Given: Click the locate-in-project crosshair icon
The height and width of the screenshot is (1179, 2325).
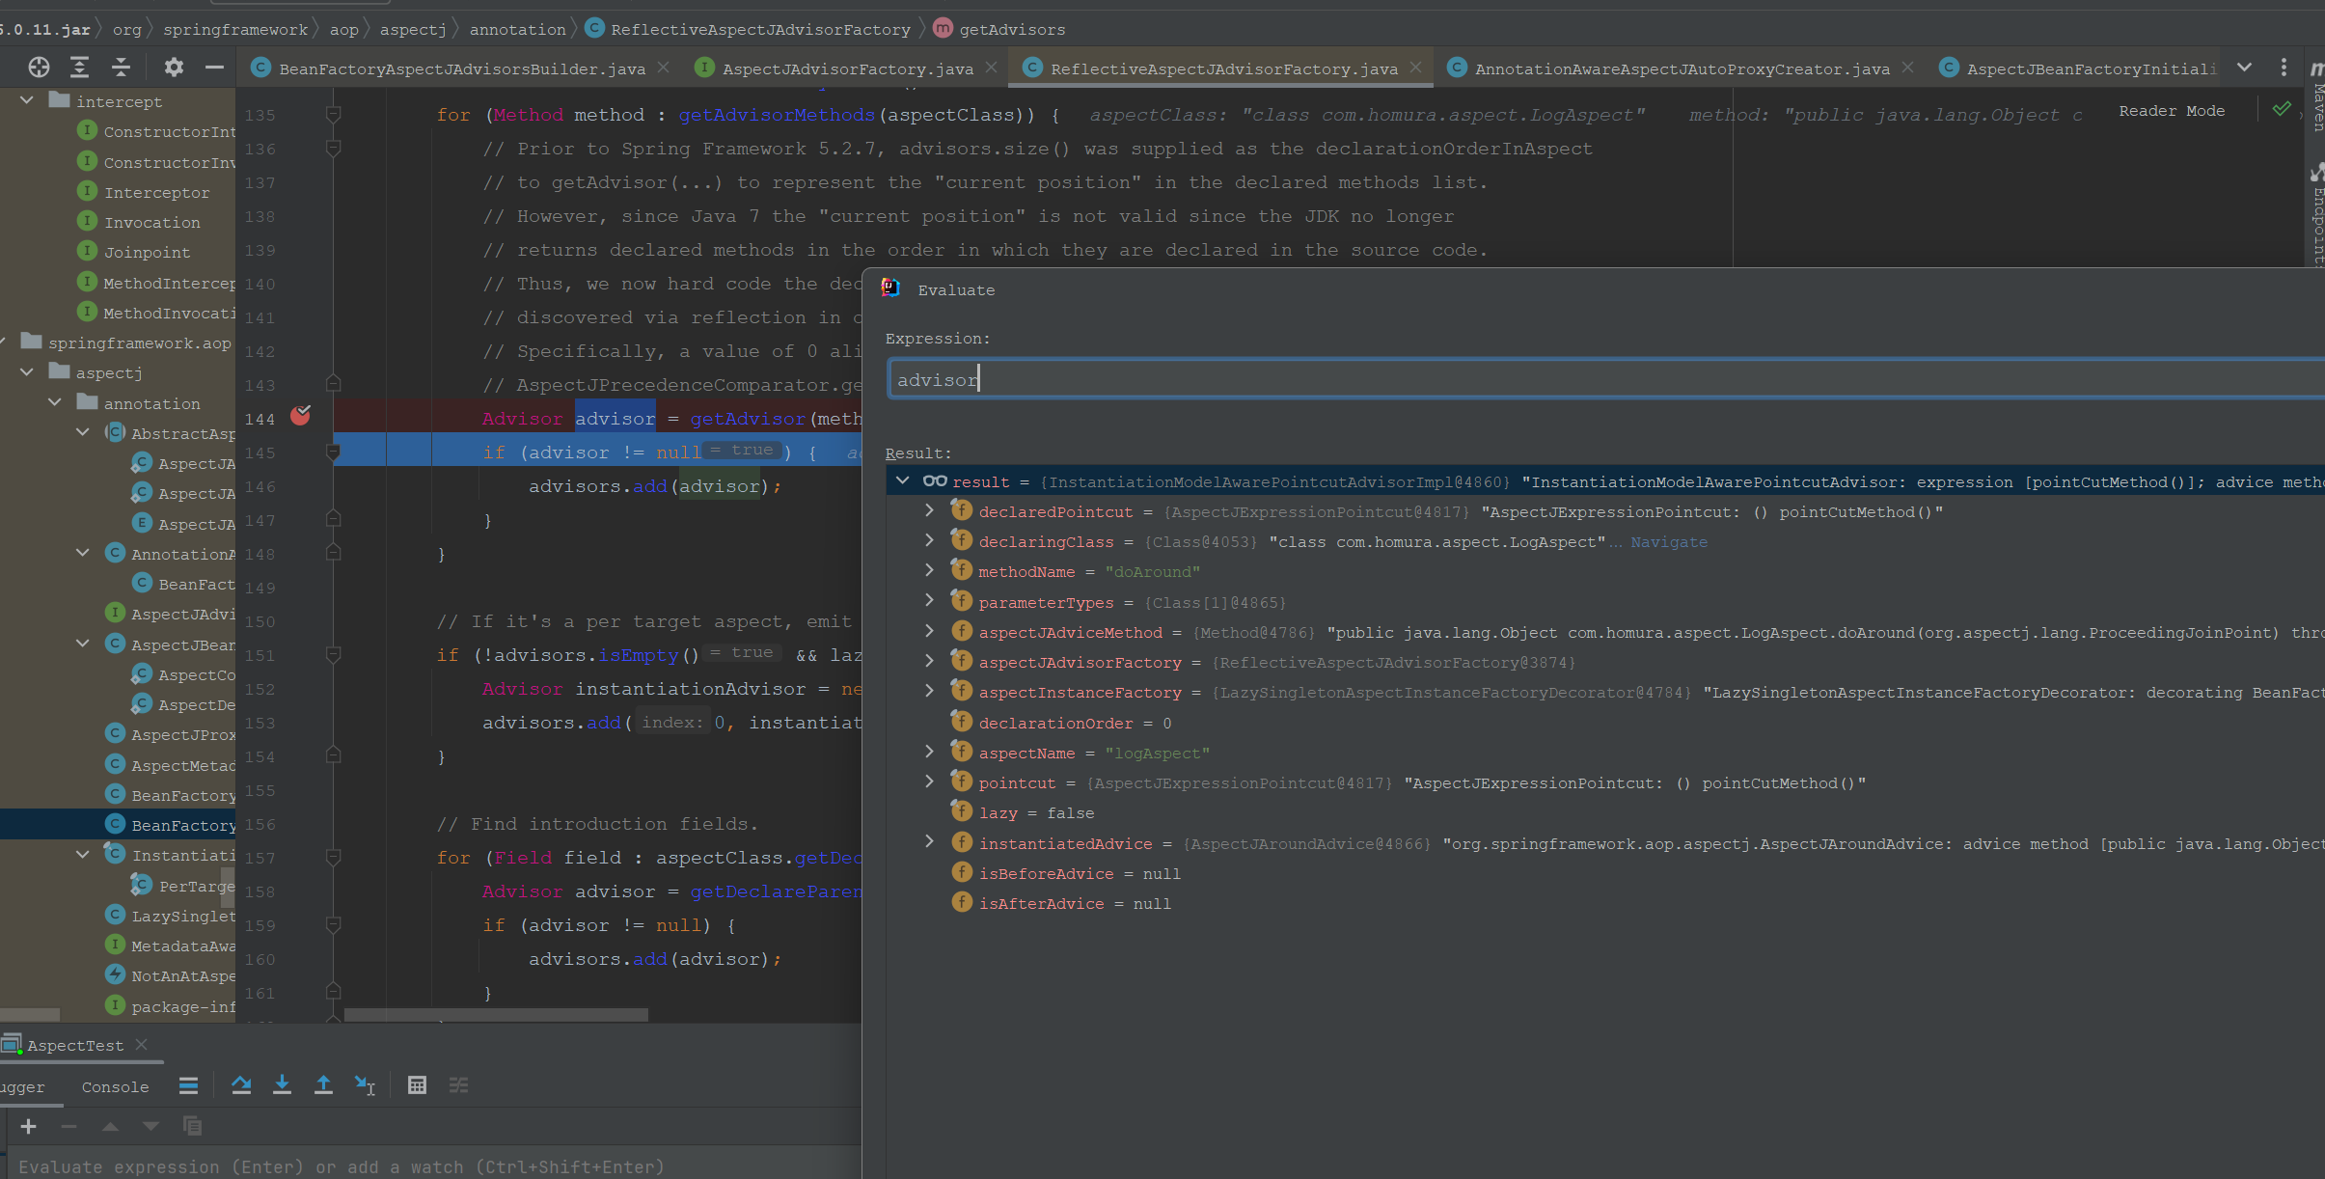Looking at the screenshot, I should click(x=39, y=67).
